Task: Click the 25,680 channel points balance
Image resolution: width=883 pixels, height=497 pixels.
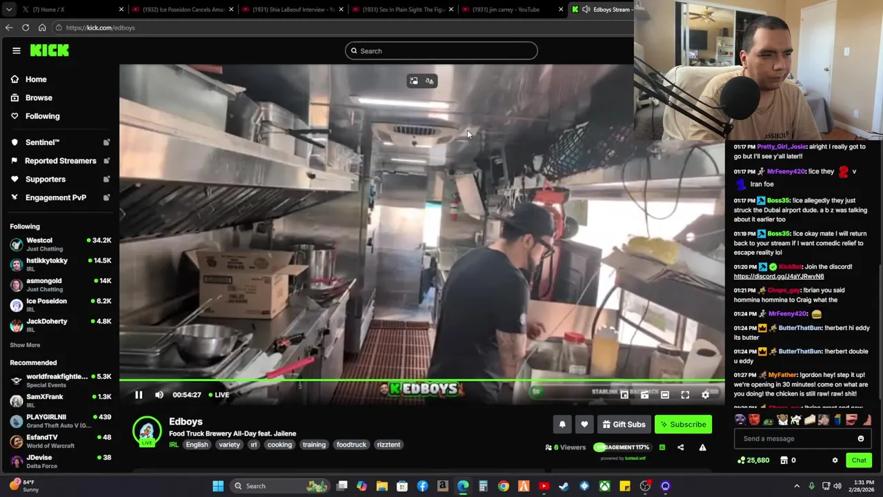Action: [753, 460]
